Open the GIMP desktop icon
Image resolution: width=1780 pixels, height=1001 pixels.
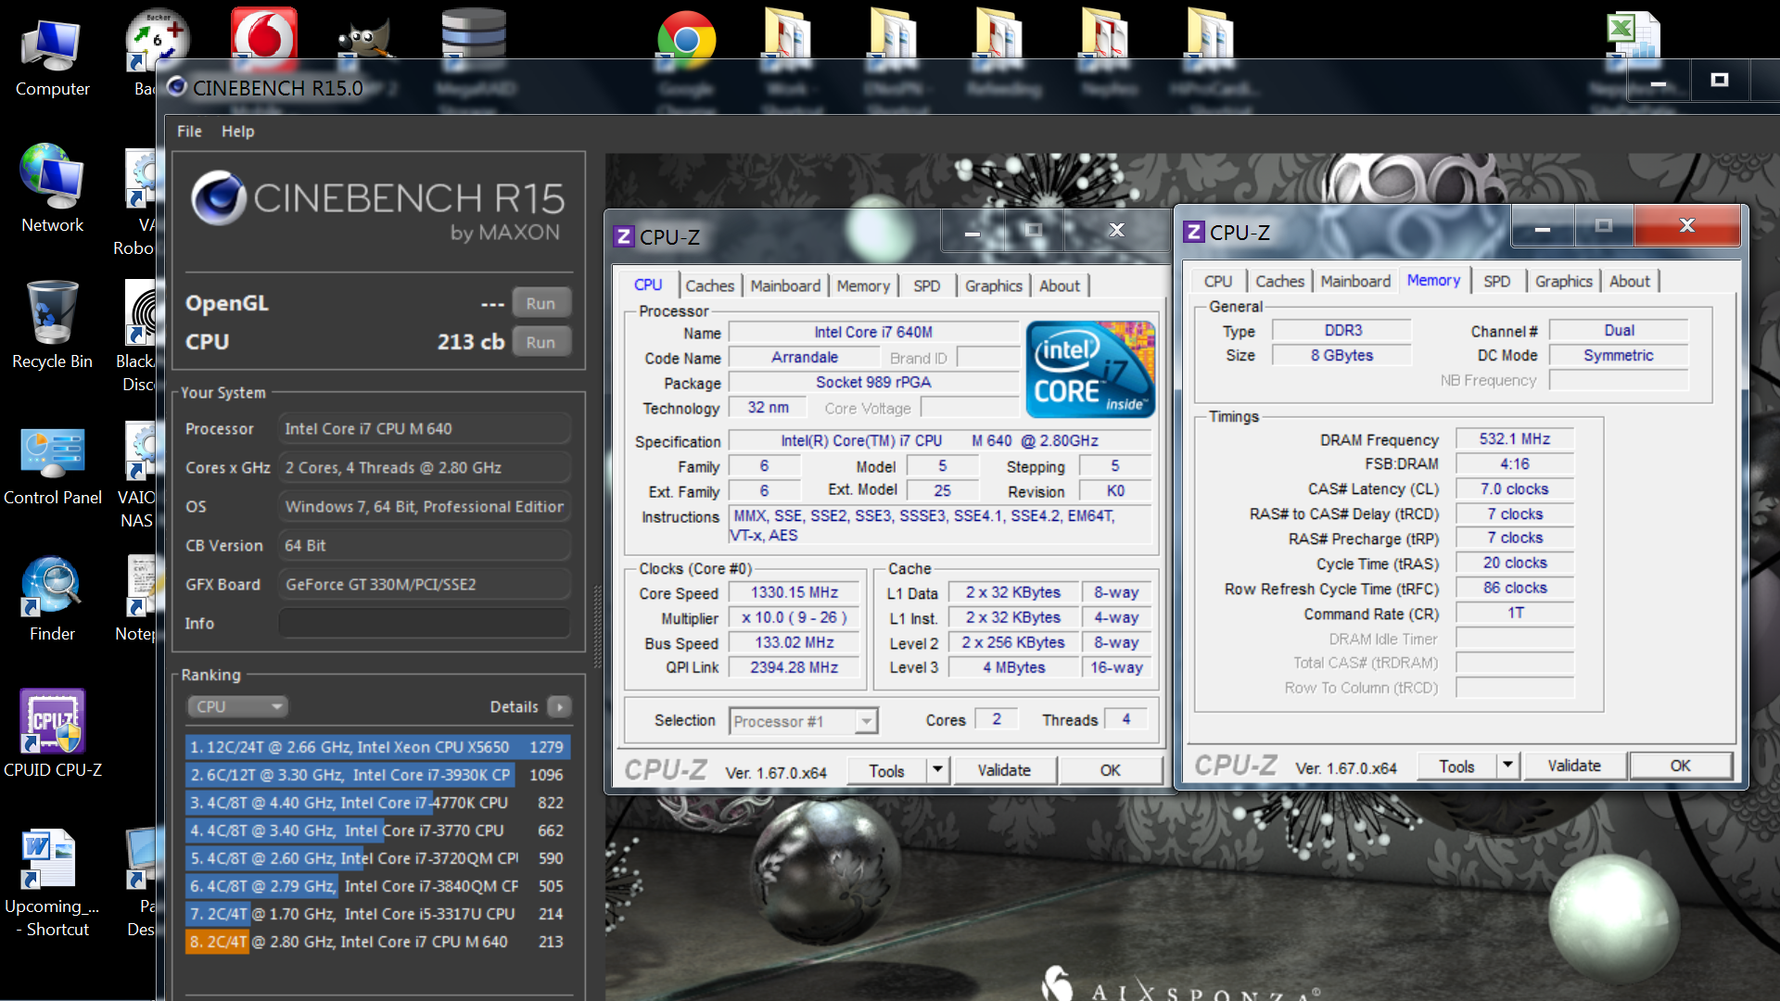367,41
